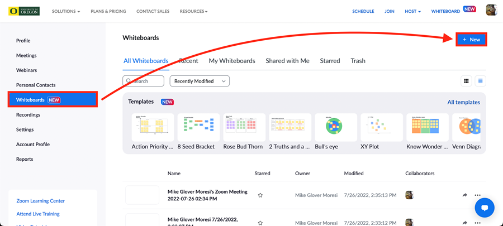503x226 pixels.
Task: Focus the whiteboard Search field
Action: (144, 81)
